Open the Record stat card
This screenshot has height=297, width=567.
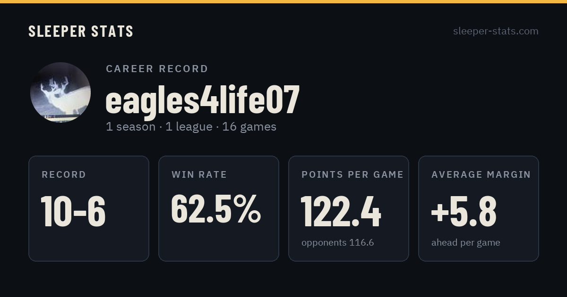(x=89, y=208)
